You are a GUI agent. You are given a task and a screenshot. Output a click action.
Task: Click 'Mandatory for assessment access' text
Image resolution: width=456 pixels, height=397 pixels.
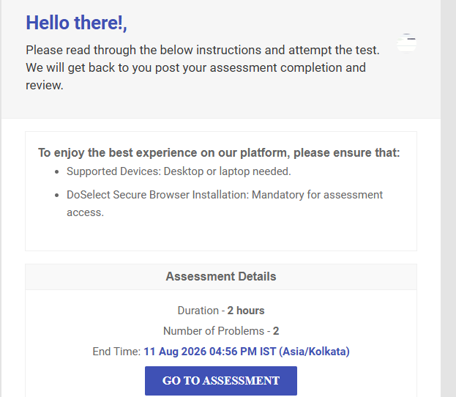[225, 204]
